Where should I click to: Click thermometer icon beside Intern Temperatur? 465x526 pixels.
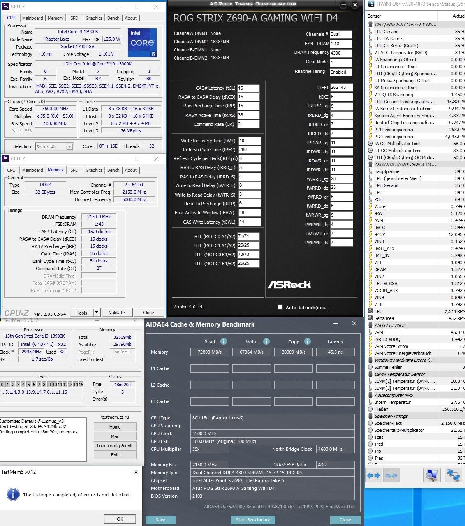coord(370,402)
